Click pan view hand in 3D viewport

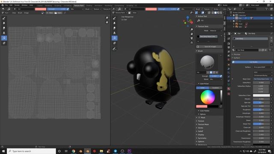click(x=192, y=34)
